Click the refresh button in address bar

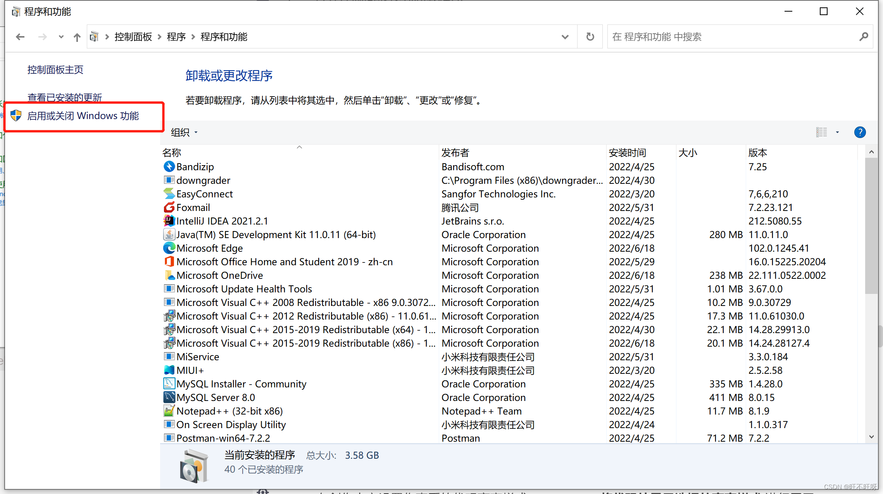click(590, 37)
